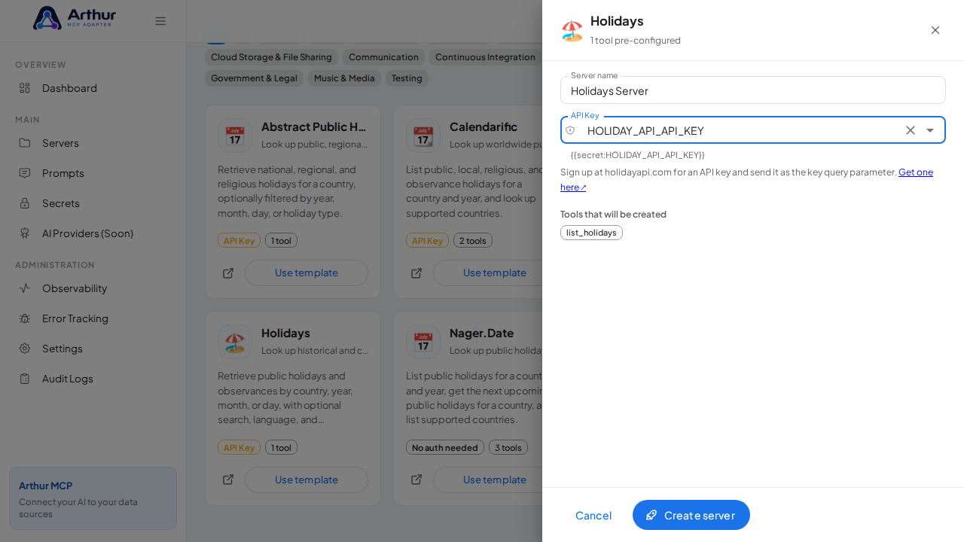Click the Audit Logs clipboard icon
964x542 pixels.
tap(25, 379)
